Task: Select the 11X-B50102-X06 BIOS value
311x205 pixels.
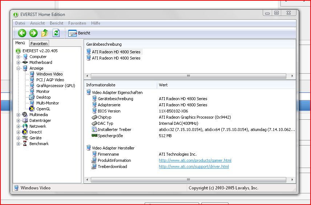Action: coord(173,111)
